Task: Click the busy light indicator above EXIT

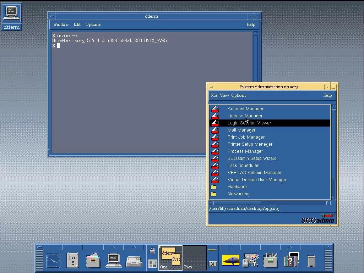Action: tap(212, 250)
